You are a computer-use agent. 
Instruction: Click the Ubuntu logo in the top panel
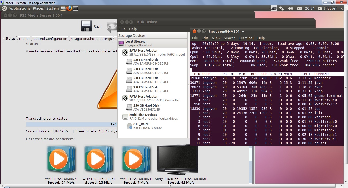4,8
